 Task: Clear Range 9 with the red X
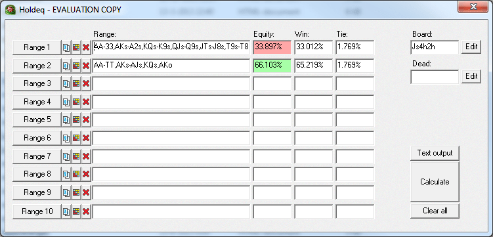click(86, 192)
